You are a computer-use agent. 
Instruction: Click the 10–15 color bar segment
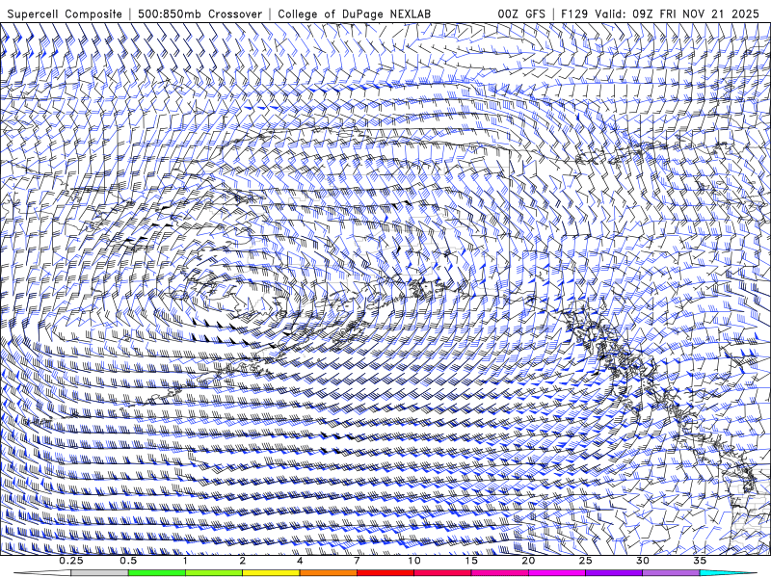[x=442, y=573]
